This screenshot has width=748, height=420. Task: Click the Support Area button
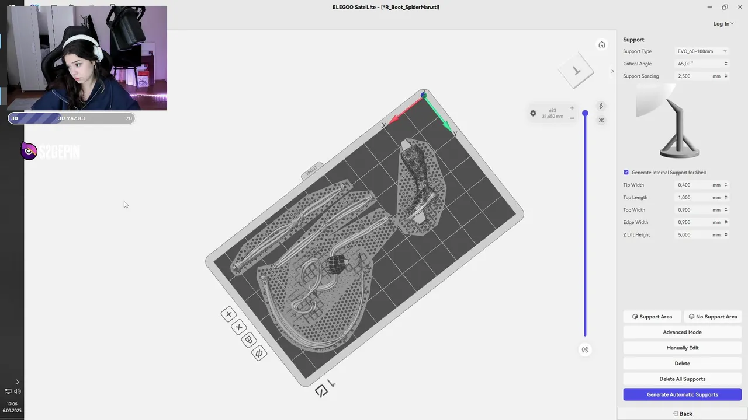coord(652,317)
